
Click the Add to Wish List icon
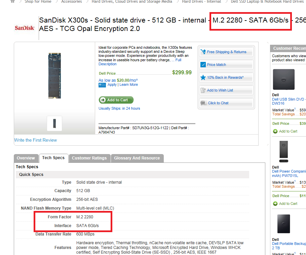[203, 90]
